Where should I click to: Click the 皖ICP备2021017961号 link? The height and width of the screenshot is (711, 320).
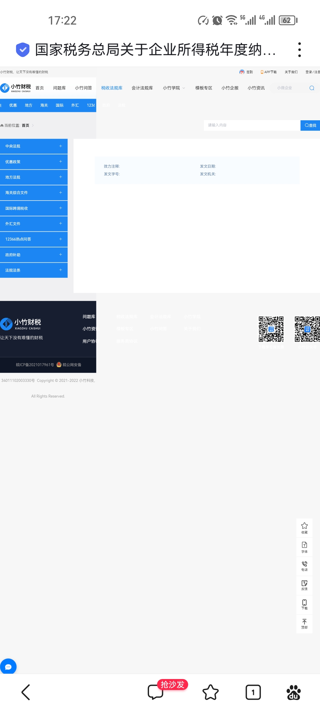[35, 365]
